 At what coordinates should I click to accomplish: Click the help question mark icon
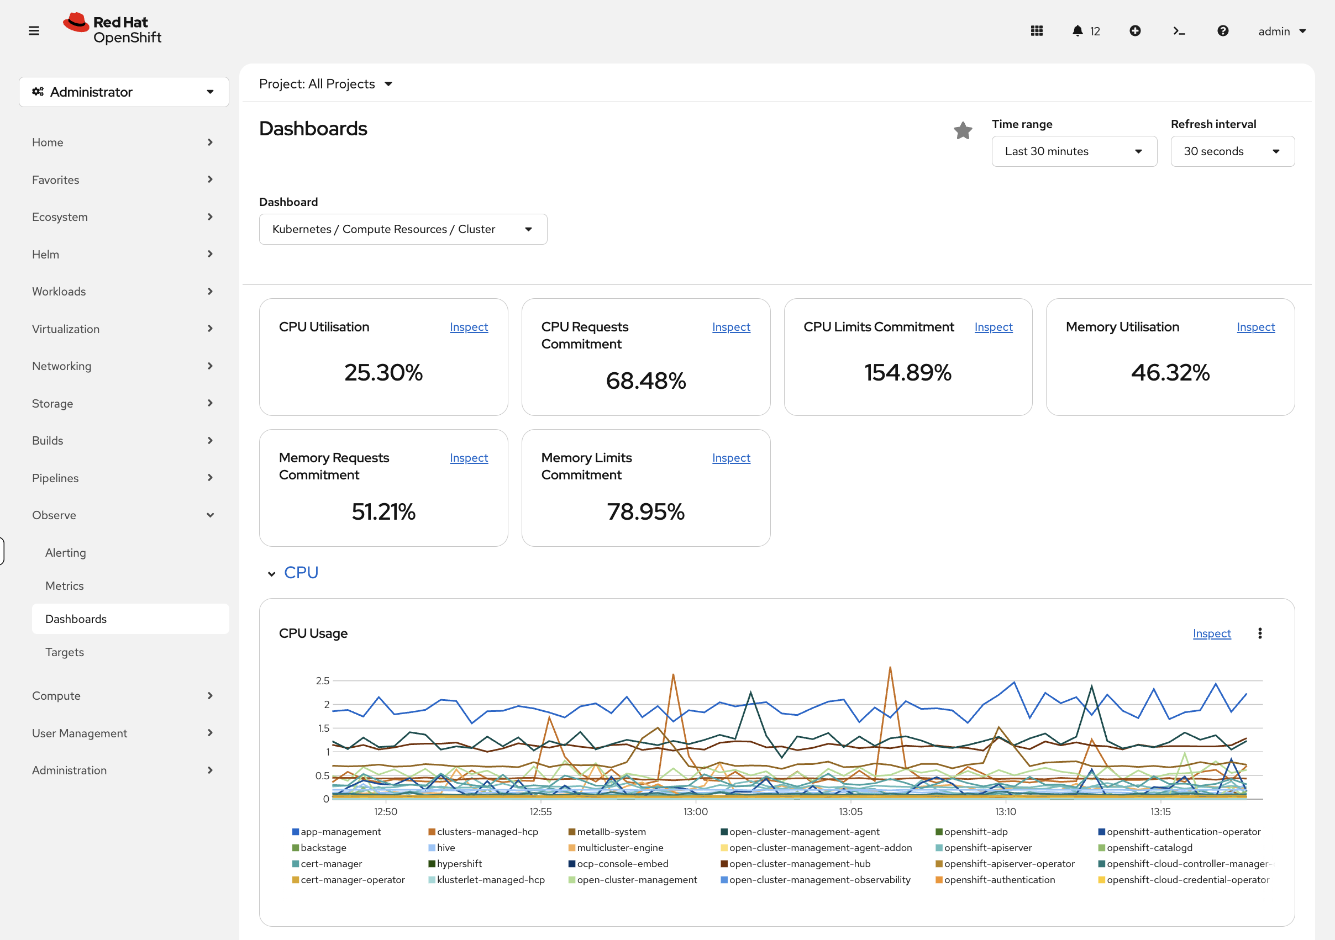[x=1223, y=31]
